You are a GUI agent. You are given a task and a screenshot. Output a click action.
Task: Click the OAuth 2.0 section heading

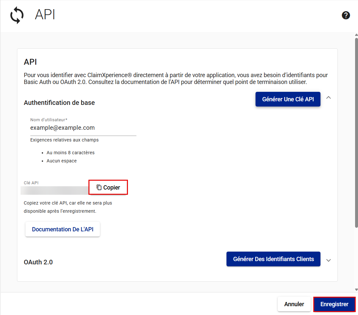38,262
